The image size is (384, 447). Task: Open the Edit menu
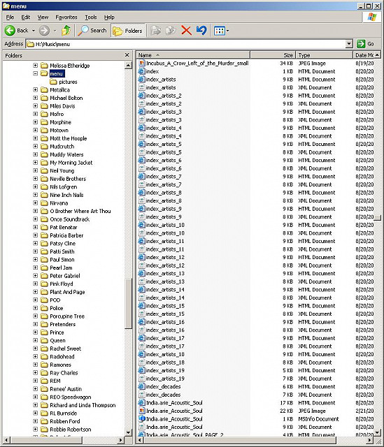pyautogui.click(x=25, y=17)
